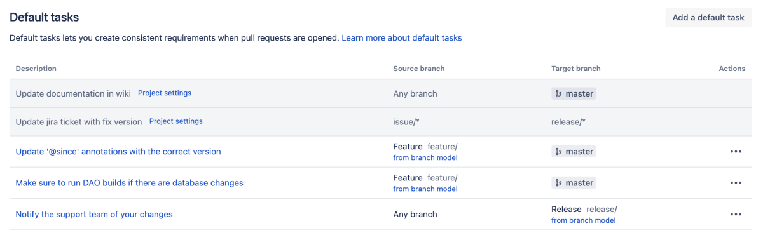
Task: Select the Source branch column header
Action: pos(419,69)
